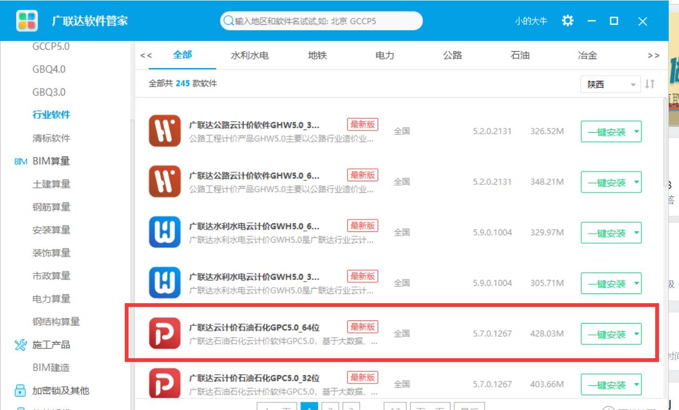The width and height of the screenshot is (679, 410).
Task: Install GPC5.0_64位 with 一键安装
Action: pyautogui.click(x=606, y=334)
